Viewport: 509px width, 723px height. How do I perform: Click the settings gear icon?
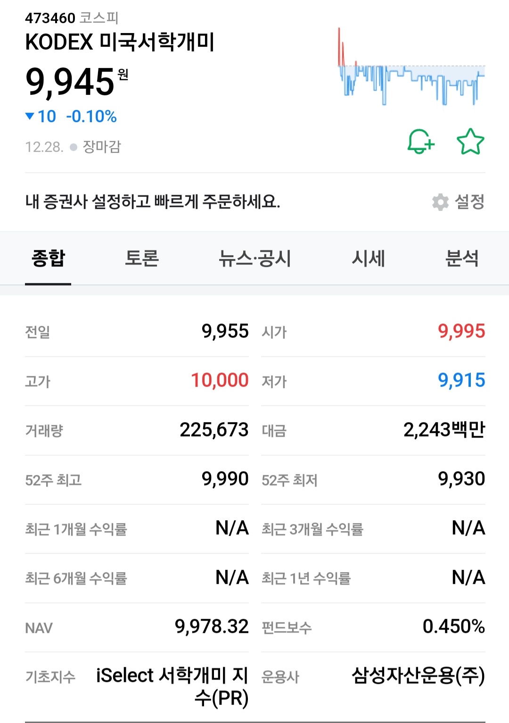point(440,202)
